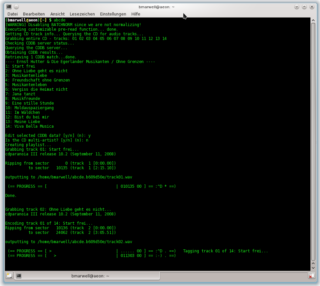Image resolution: width=320 pixels, height=286 pixels.
Task: Click track line '6: Vergiss die Heimat nicht'
Action: tap(36, 89)
